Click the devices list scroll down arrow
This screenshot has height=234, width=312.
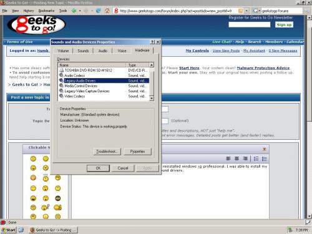coord(152,98)
